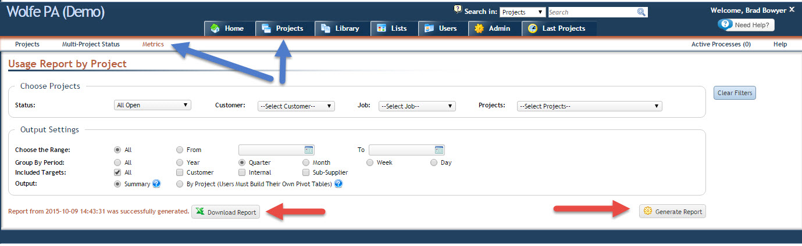Viewport: 802px width, 246px height.
Task: Select the Year period radio button
Action: [x=180, y=162]
